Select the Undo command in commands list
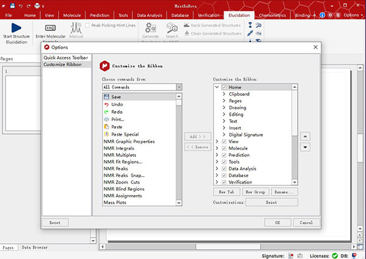Image resolution: width=366 pixels, height=259 pixels. point(117,105)
